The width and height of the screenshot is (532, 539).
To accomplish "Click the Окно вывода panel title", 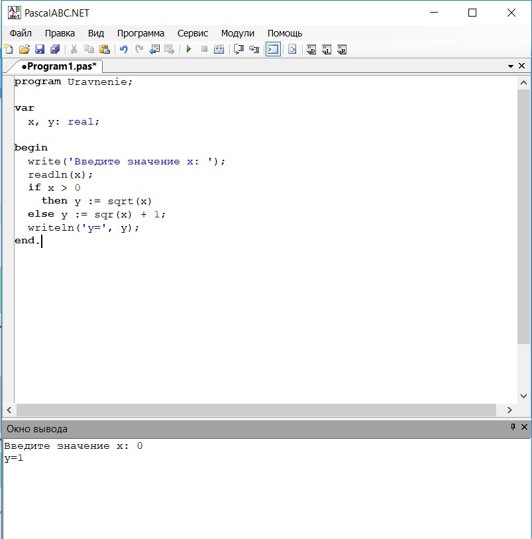I will (37, 429).
